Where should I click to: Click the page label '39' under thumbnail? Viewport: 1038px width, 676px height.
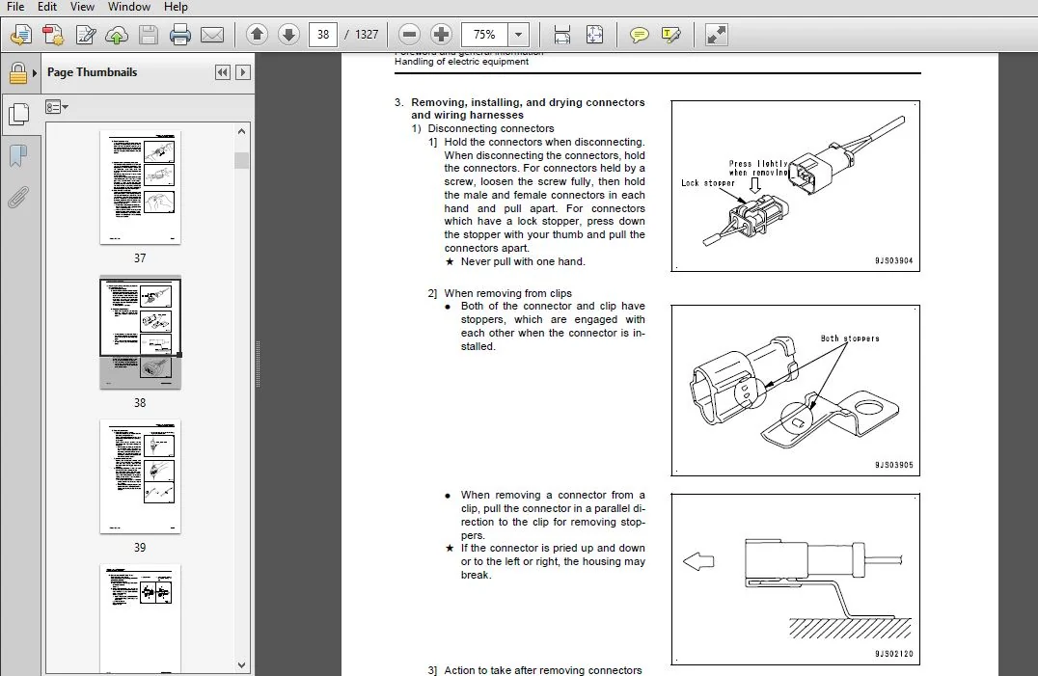(x=140, y=547)
